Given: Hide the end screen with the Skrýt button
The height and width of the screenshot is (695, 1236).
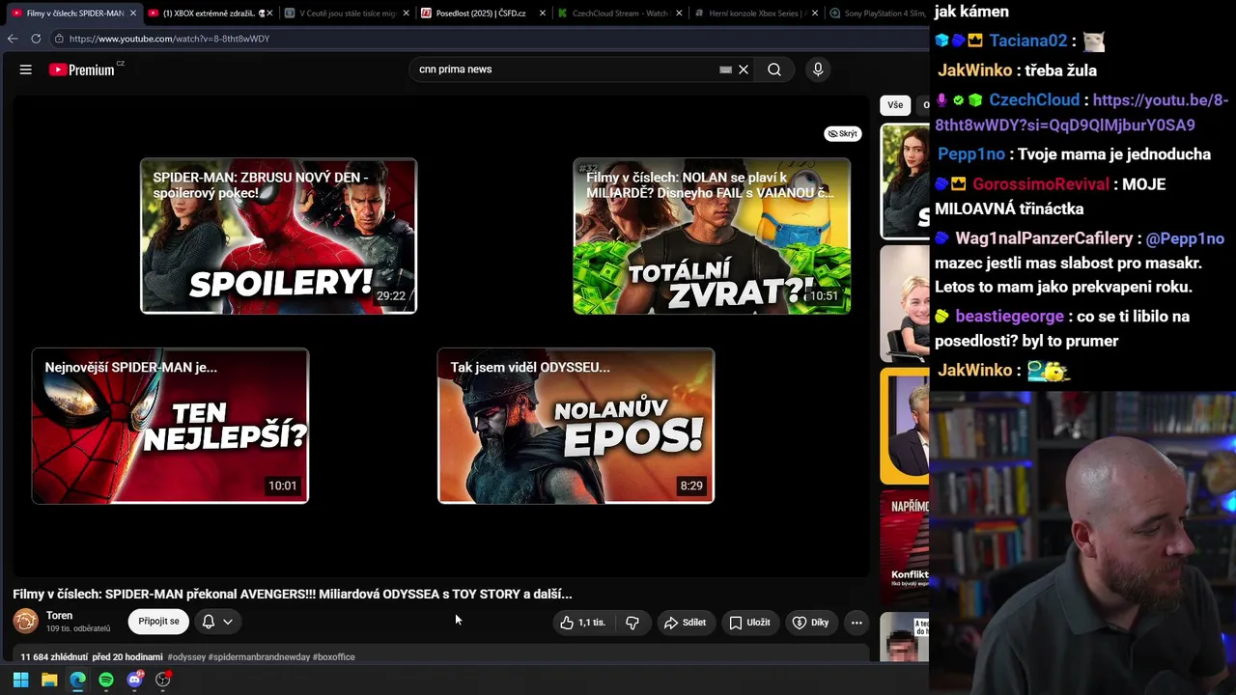Looking at the screenshot, I should tap(843, 133).
